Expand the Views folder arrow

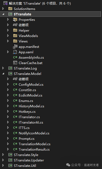click(x=8, y=41)
